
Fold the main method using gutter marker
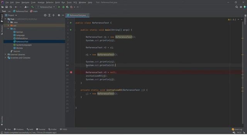74,30
